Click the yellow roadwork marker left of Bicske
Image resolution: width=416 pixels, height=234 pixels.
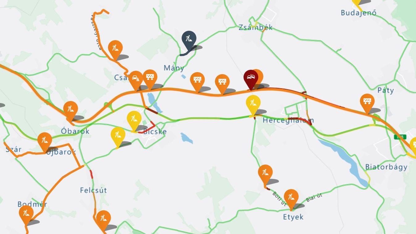134,119
